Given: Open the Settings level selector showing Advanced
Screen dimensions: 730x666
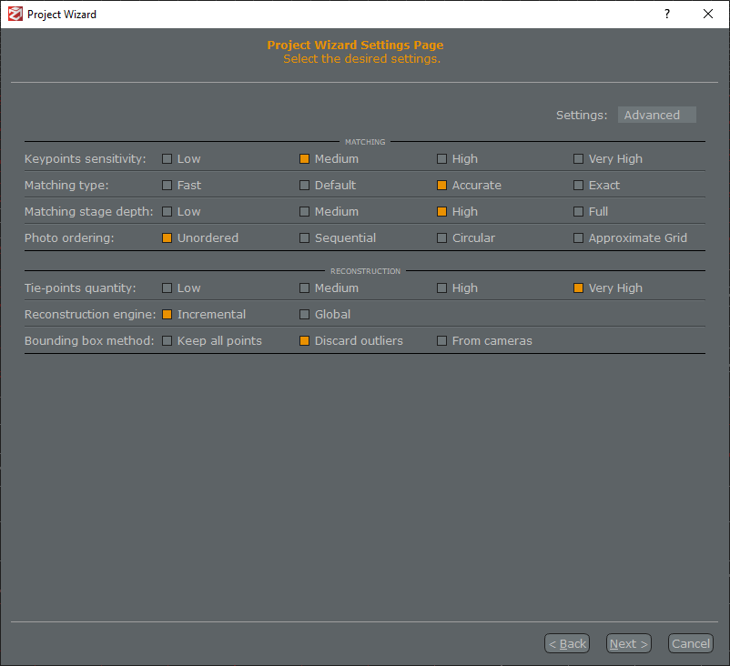Looking at the screenshot, I should point(656,115).
